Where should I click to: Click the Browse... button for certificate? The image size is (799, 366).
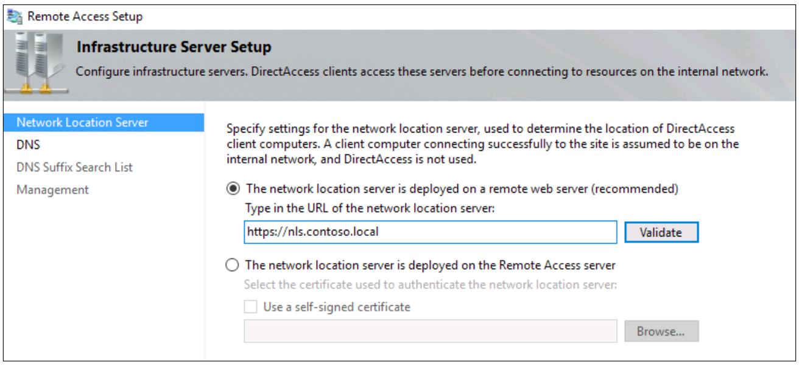tap(661, 333)
